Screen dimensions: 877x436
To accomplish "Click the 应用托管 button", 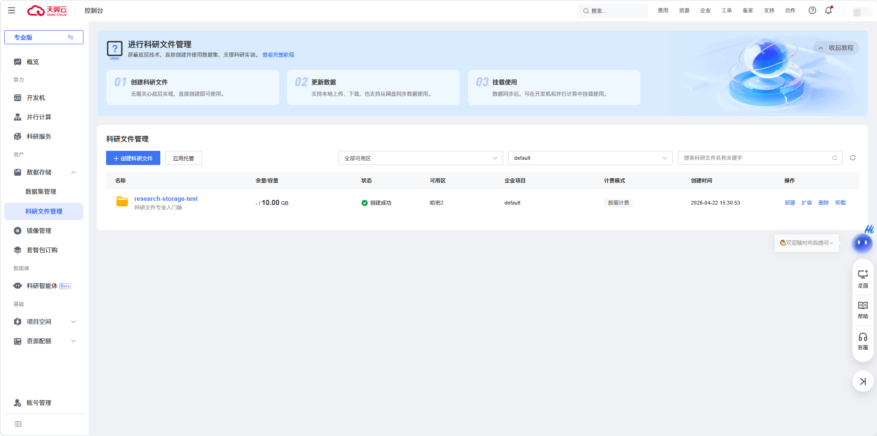I will [x=183, y=158].
